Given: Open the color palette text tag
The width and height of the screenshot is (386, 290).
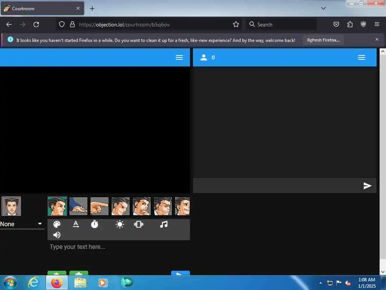Looking at the screenshot, I should coord(57,224).
